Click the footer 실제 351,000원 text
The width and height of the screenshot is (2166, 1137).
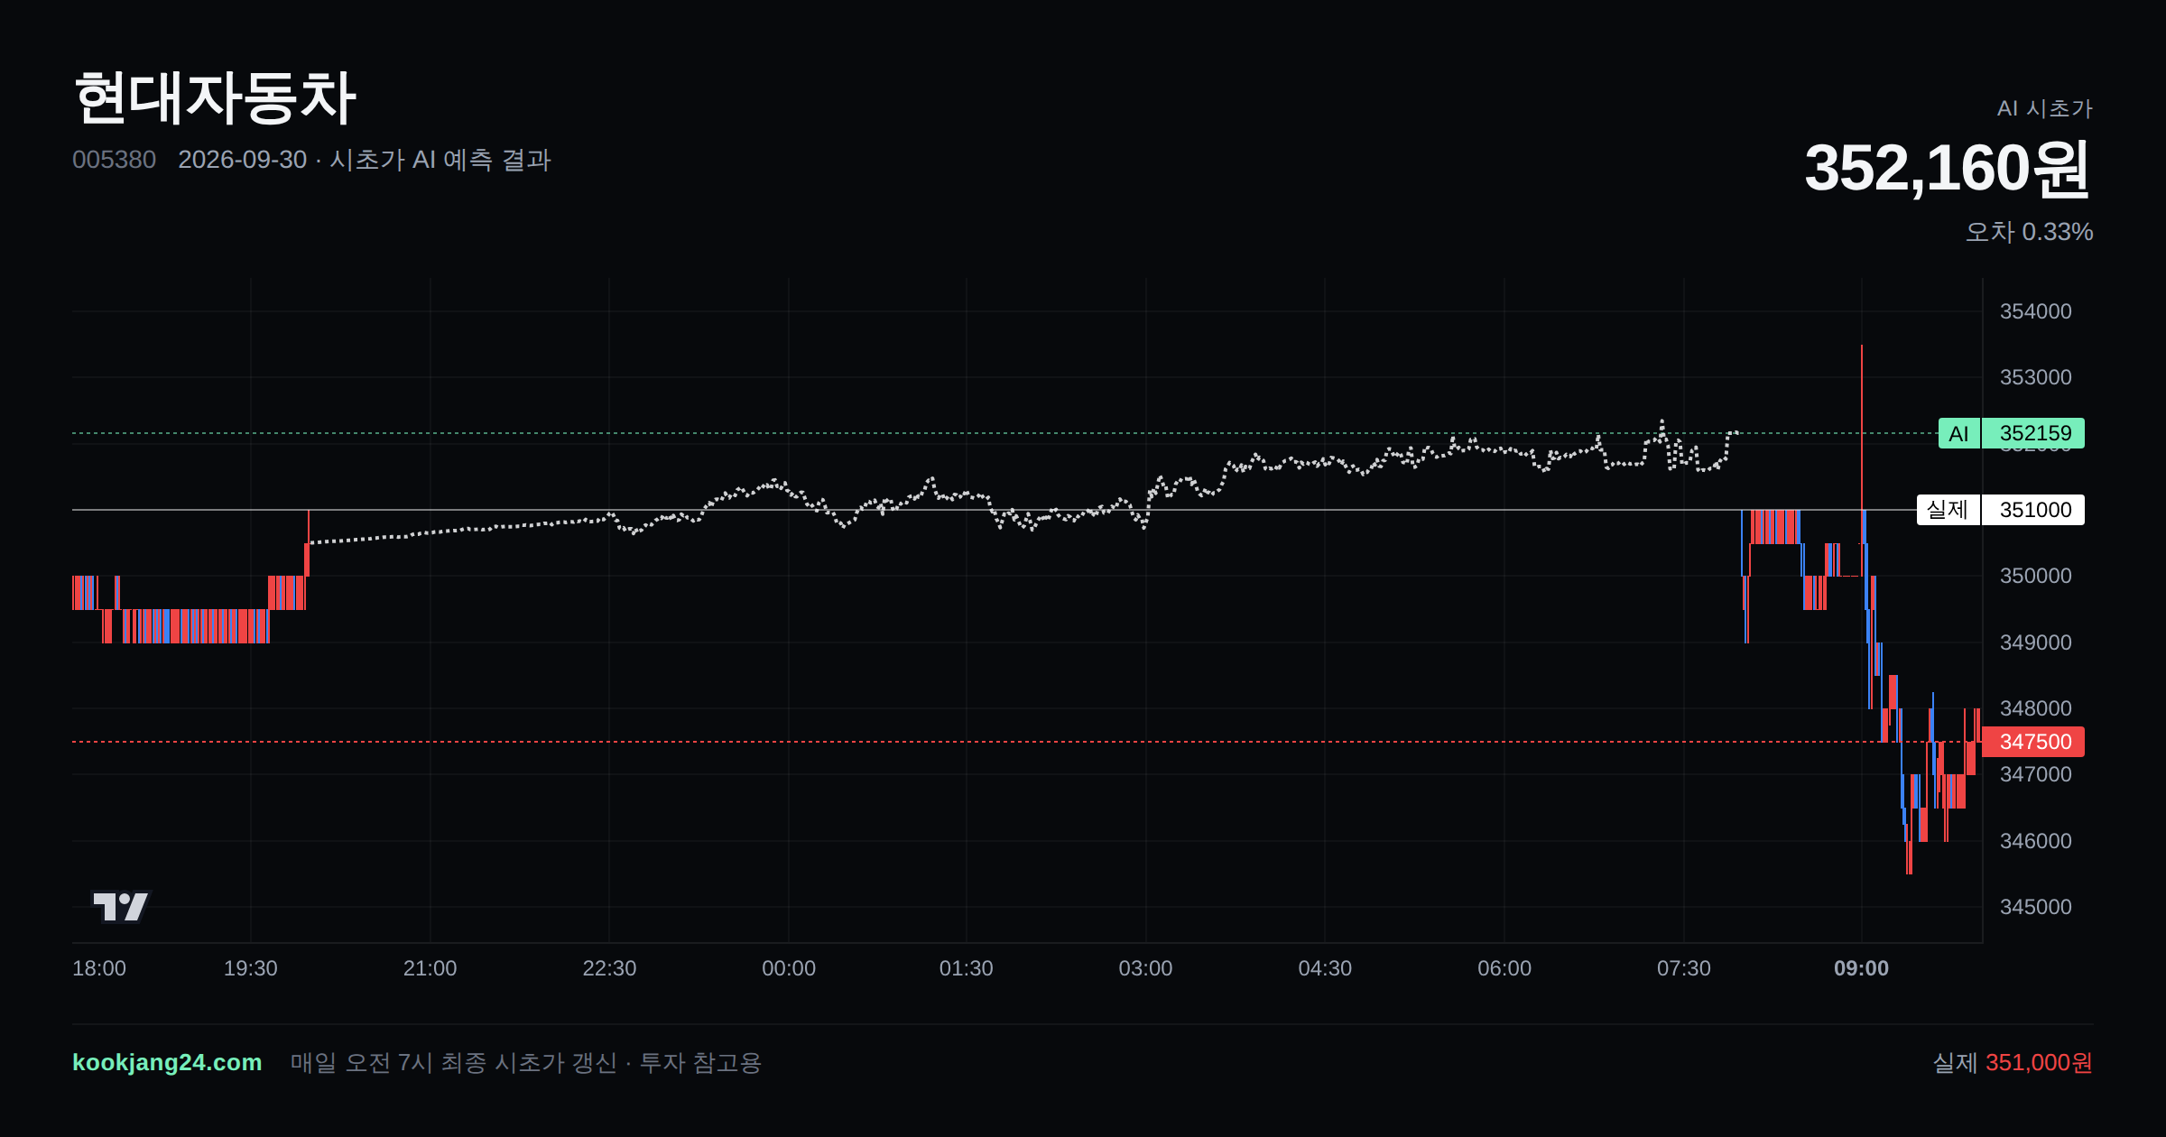(x=2013, y=1062)
